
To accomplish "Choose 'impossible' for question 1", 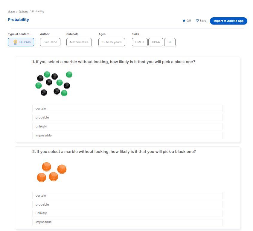I will [127, 135].
